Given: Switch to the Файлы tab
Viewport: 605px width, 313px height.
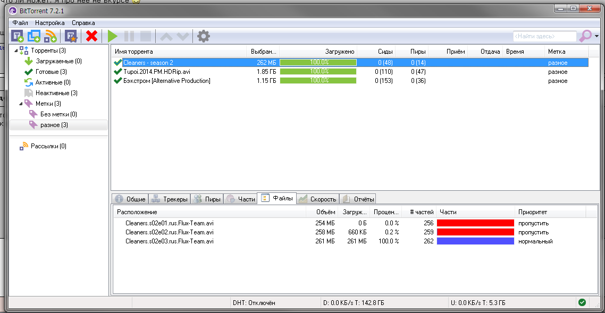Looking at the screenshot, I should click(277, 198).
